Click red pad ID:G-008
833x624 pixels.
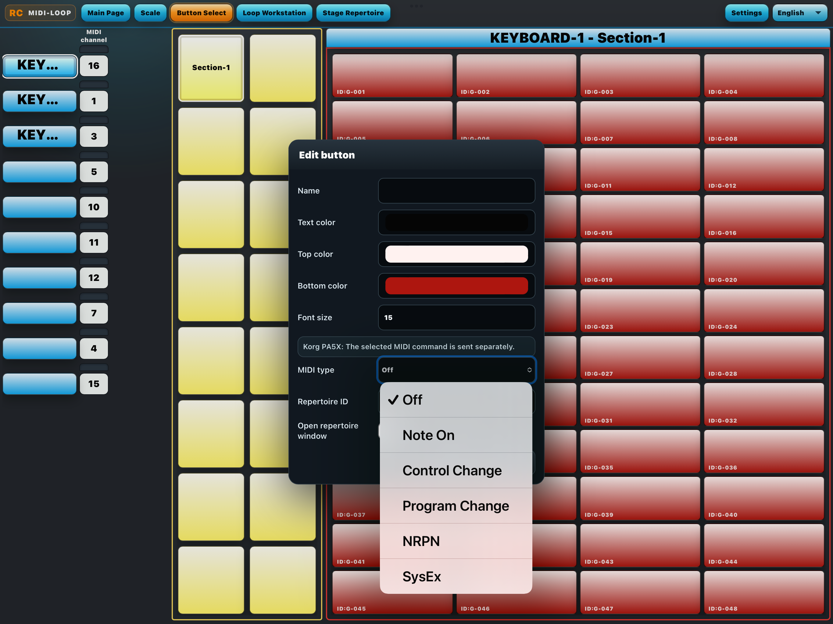pyautogui.click(x=764, y=123)
